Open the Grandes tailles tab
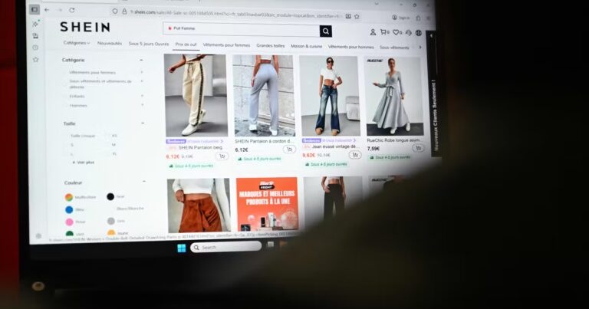Screen dimensions: 589x309 point(271,45)
